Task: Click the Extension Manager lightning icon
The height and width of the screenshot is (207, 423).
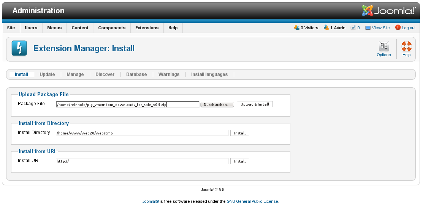Action: pyautogui.click(x=19, y=49)
